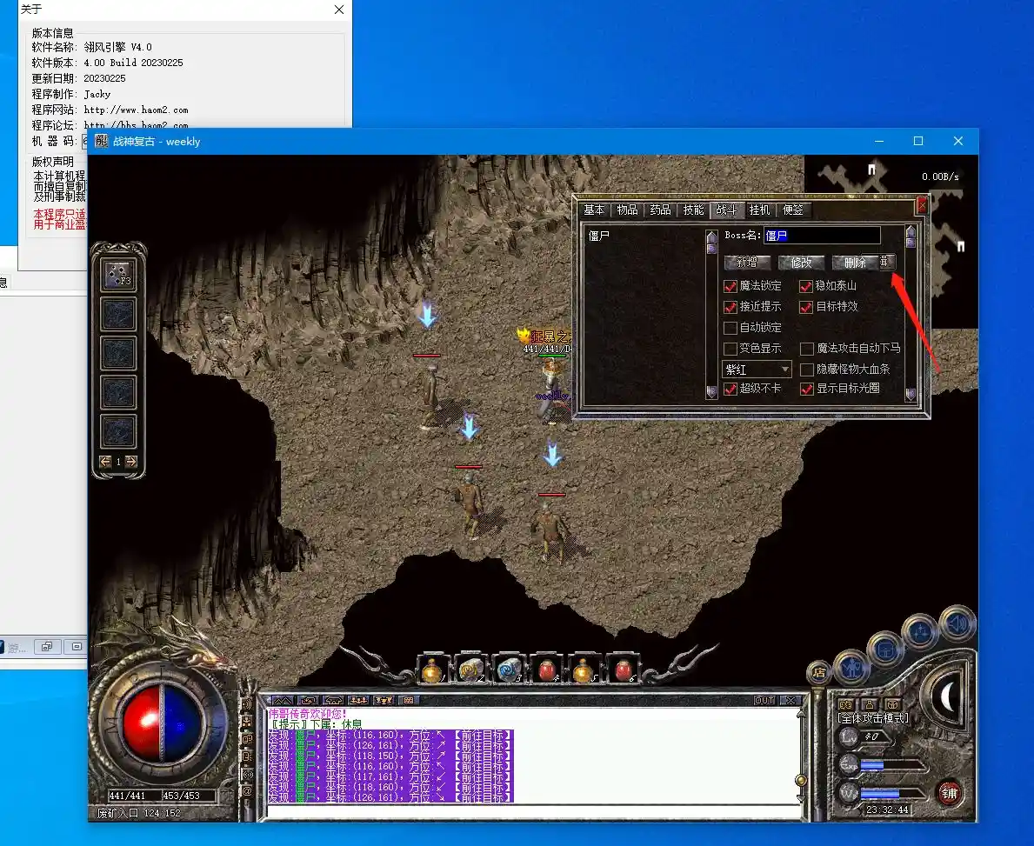Click the crescent moon day-night indicator
The image size is (1034, 846).
click(948, 697)
